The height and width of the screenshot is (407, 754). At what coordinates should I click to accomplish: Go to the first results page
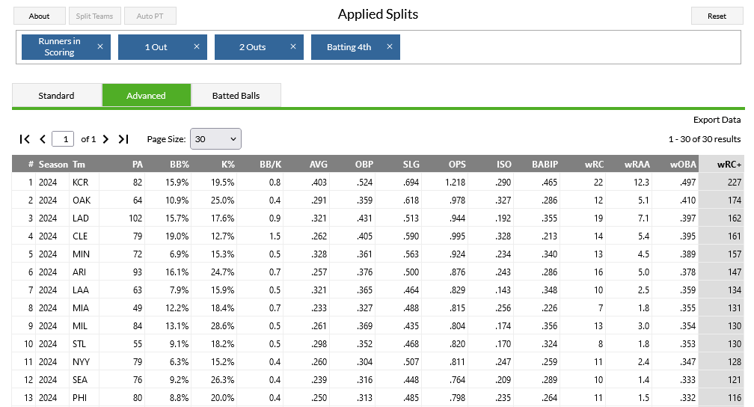[x=25, y=139]
